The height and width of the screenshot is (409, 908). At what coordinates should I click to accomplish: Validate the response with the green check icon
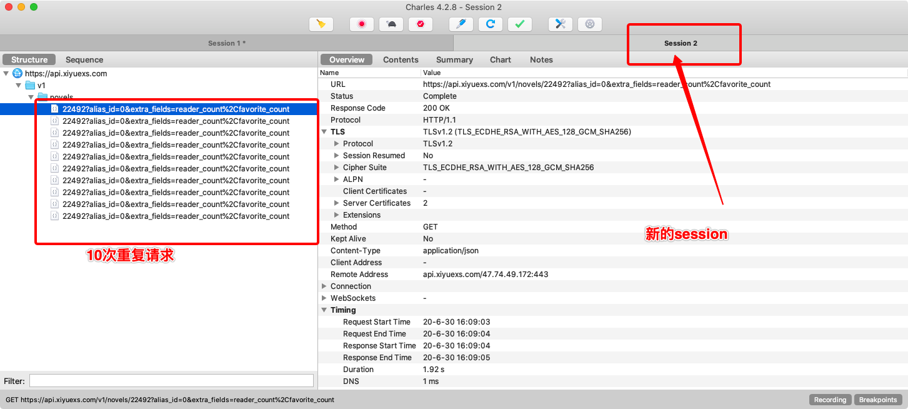coord(520,24)
